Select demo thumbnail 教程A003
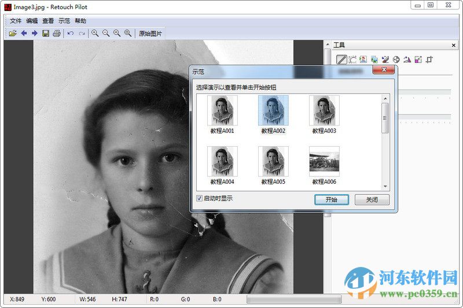 (324, 110)
